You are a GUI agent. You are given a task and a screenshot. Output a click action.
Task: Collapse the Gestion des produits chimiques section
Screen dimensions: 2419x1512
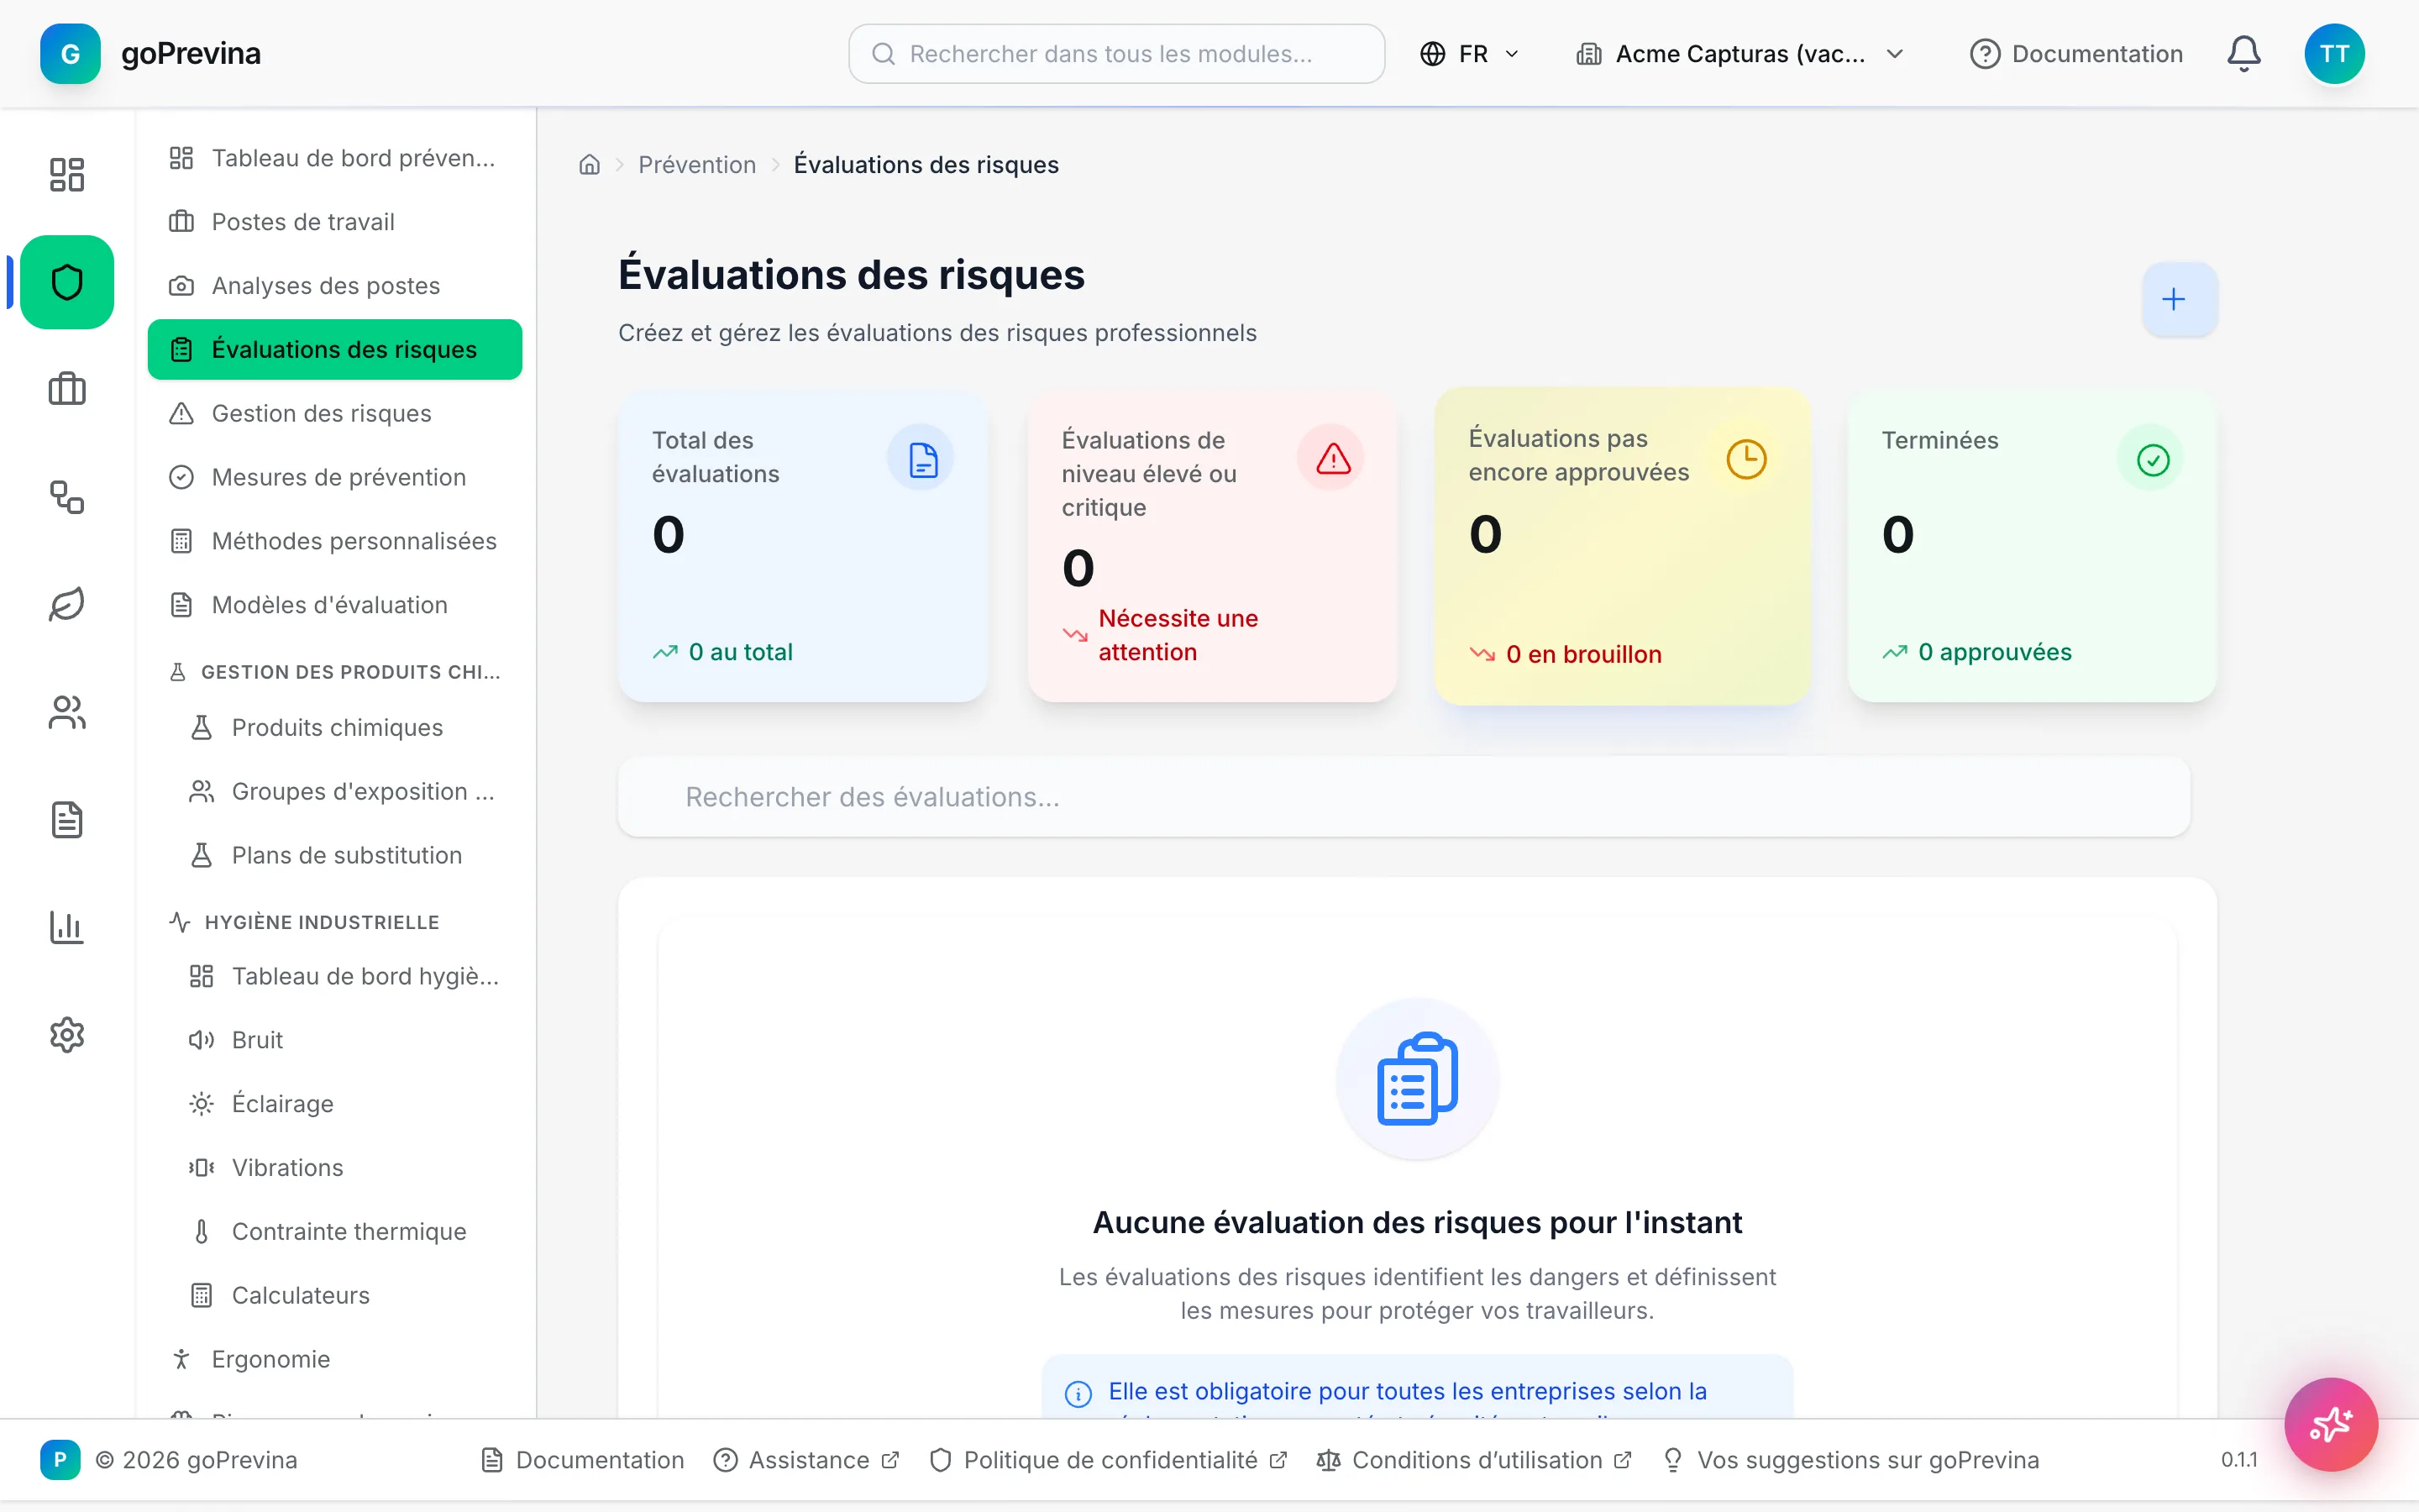tap(335, 672)
